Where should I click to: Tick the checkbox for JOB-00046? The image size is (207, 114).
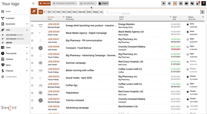(x=32, y=48)
